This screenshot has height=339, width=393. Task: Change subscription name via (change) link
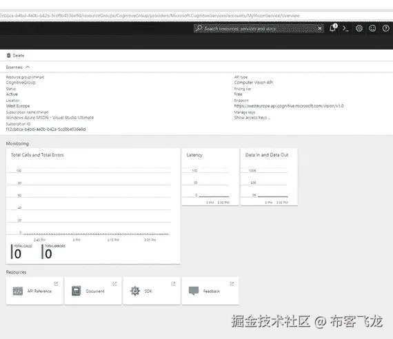pos(43,112)
